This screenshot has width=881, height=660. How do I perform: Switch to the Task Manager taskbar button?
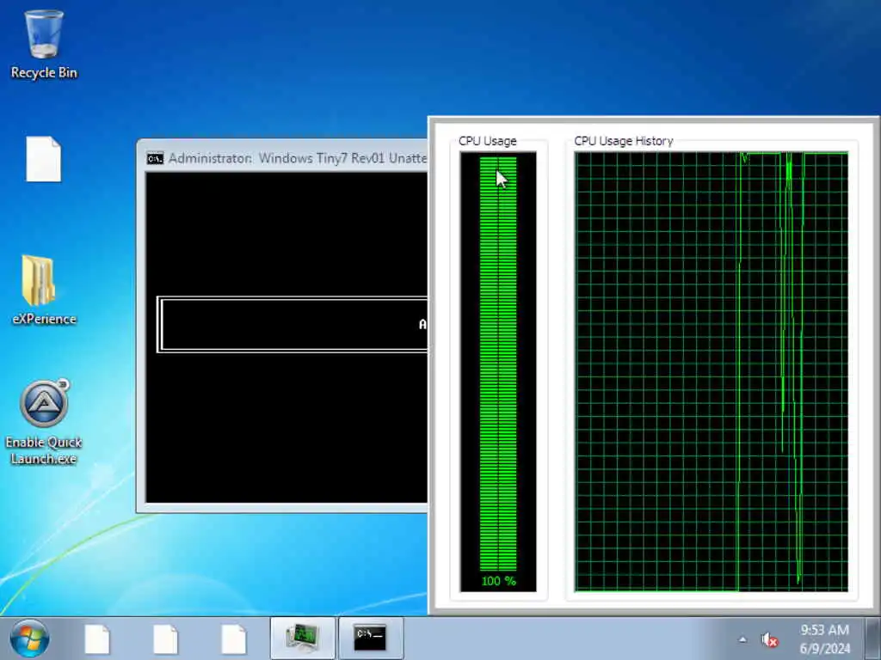303,639
